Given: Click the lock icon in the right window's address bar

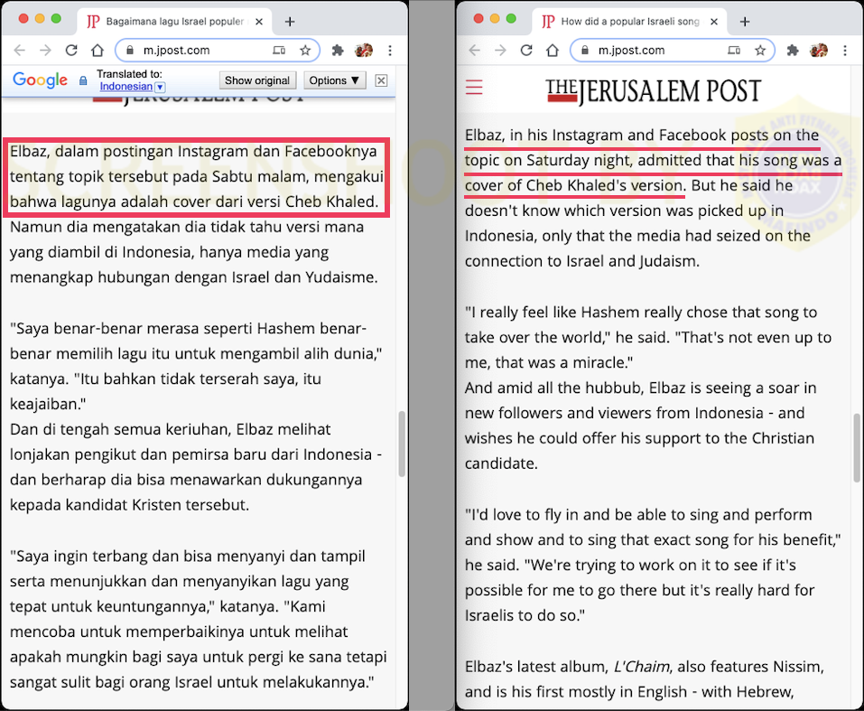Looking at the screenshot, I should click(585, 51).
